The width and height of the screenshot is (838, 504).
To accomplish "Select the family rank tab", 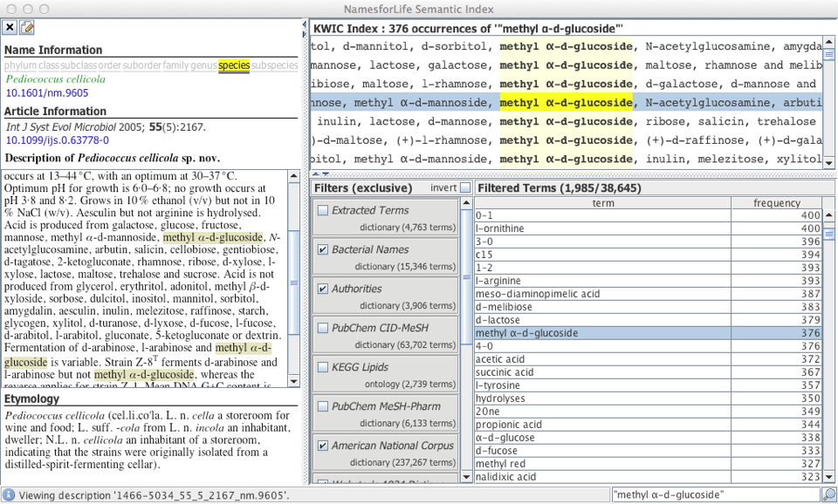I will (175, 65).
